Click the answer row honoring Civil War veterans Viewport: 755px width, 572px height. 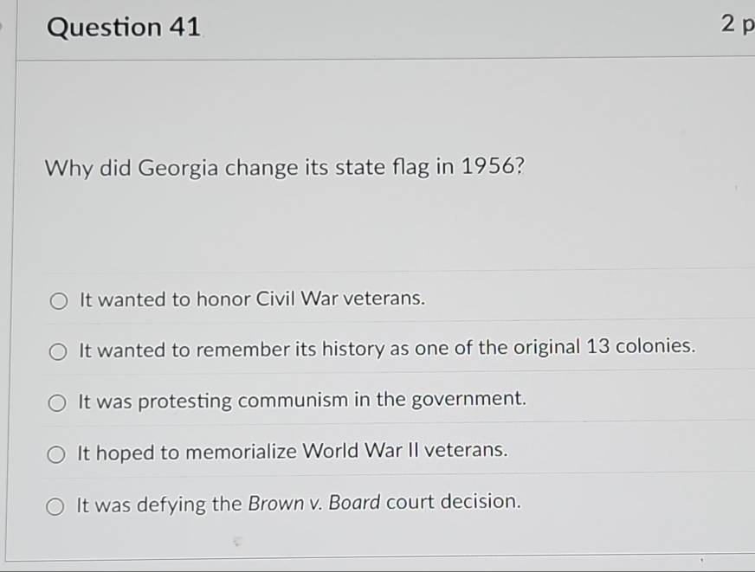click(x=251, y=299)
